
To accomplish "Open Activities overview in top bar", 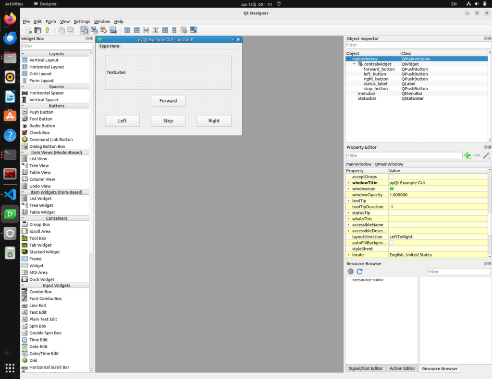I will [x=14, y=4].
